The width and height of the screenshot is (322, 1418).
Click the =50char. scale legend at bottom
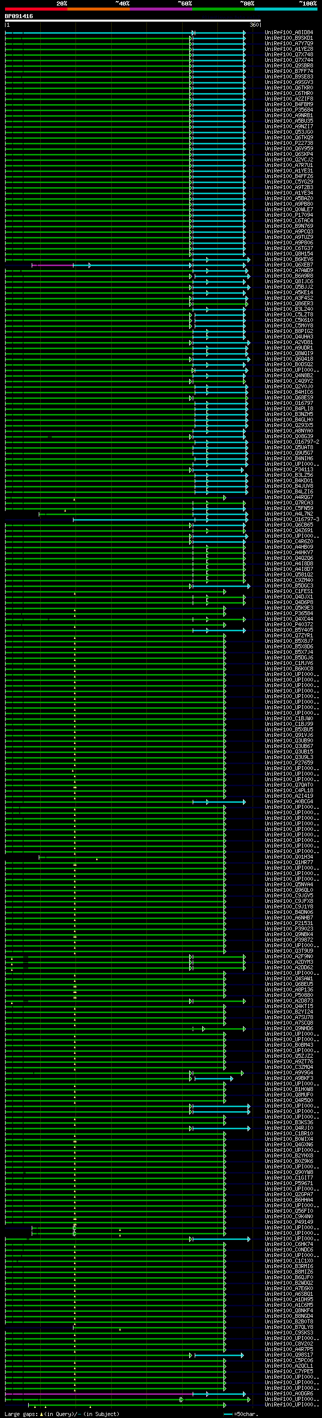click(242, 1414)
